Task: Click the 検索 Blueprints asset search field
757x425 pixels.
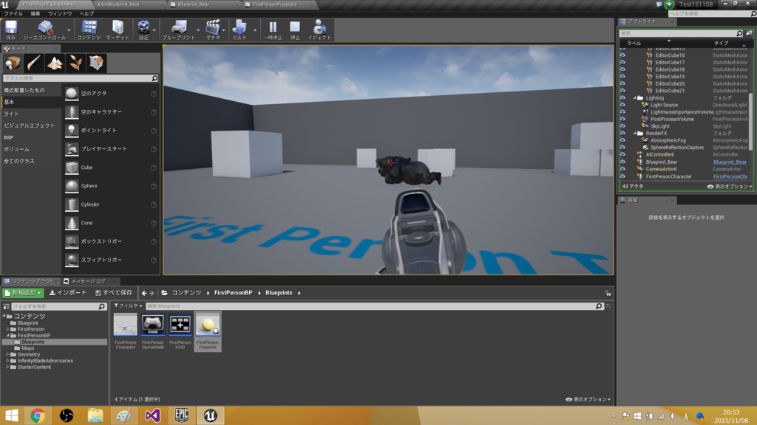Action: (x=370, y=306)
